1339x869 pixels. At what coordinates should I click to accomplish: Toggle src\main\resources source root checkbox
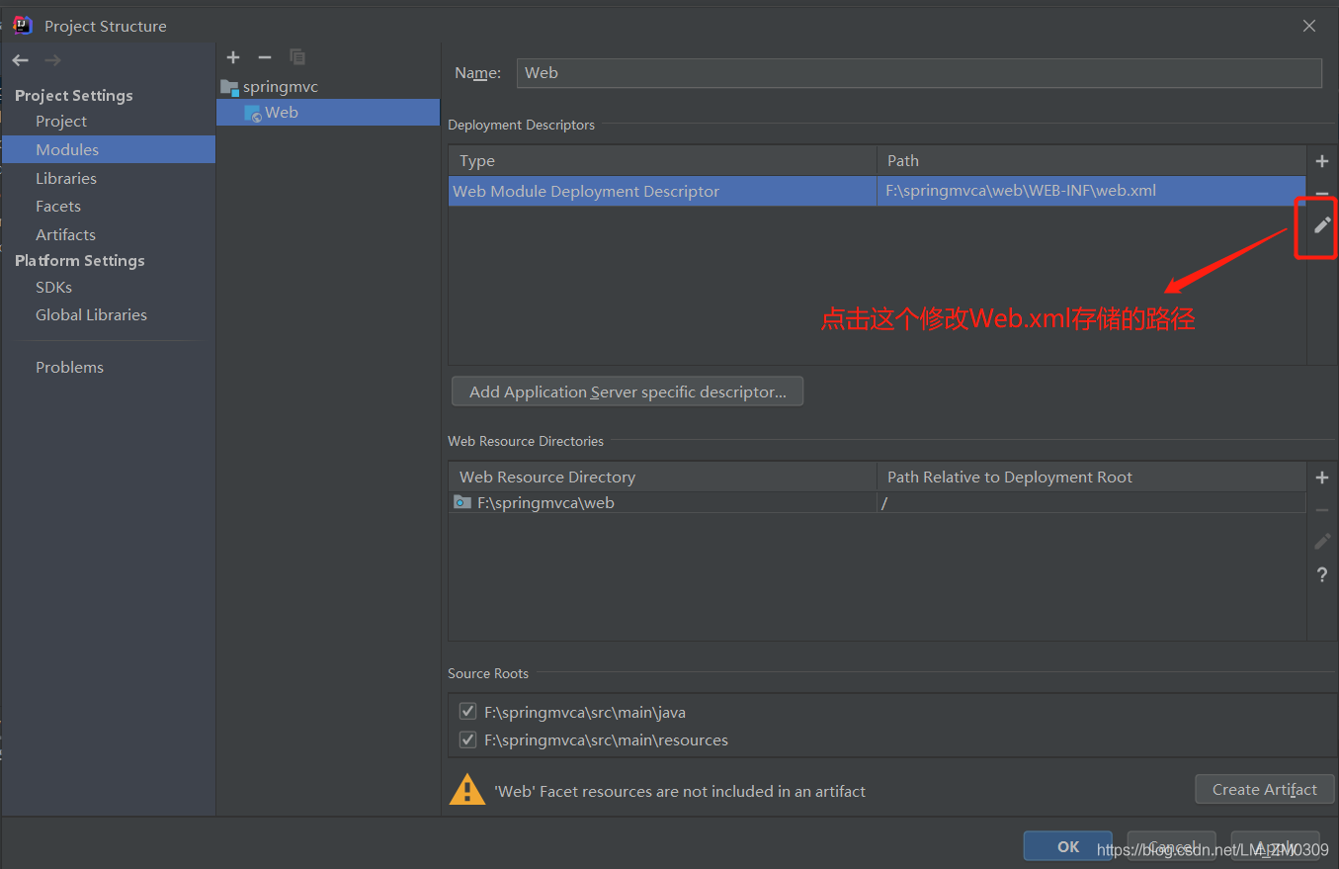pos(467,739)
